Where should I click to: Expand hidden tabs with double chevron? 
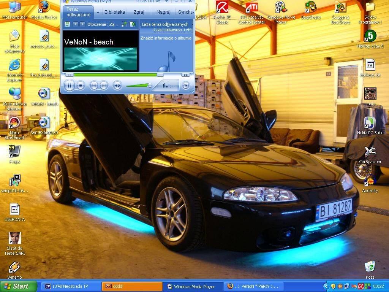(192, 12)
